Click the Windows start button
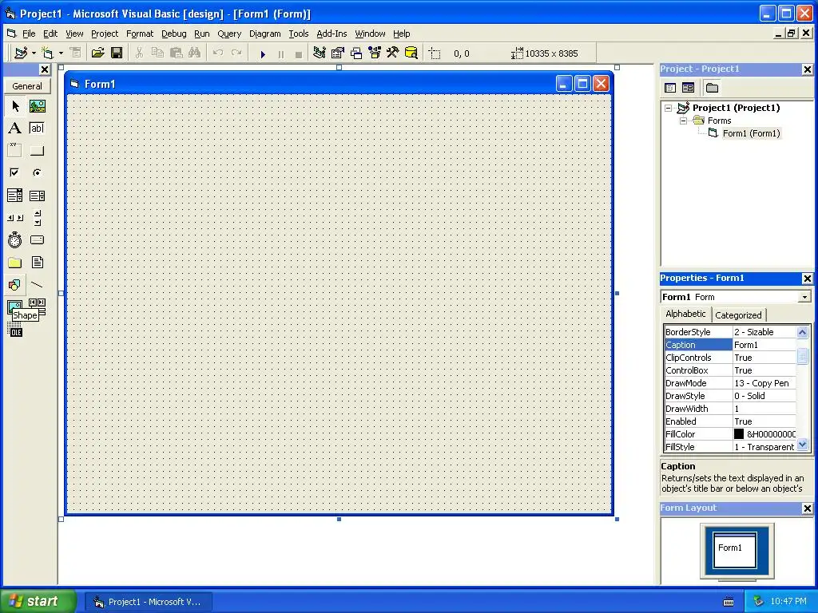This screenshot has width=818, height=613. [x=38, y=601]
